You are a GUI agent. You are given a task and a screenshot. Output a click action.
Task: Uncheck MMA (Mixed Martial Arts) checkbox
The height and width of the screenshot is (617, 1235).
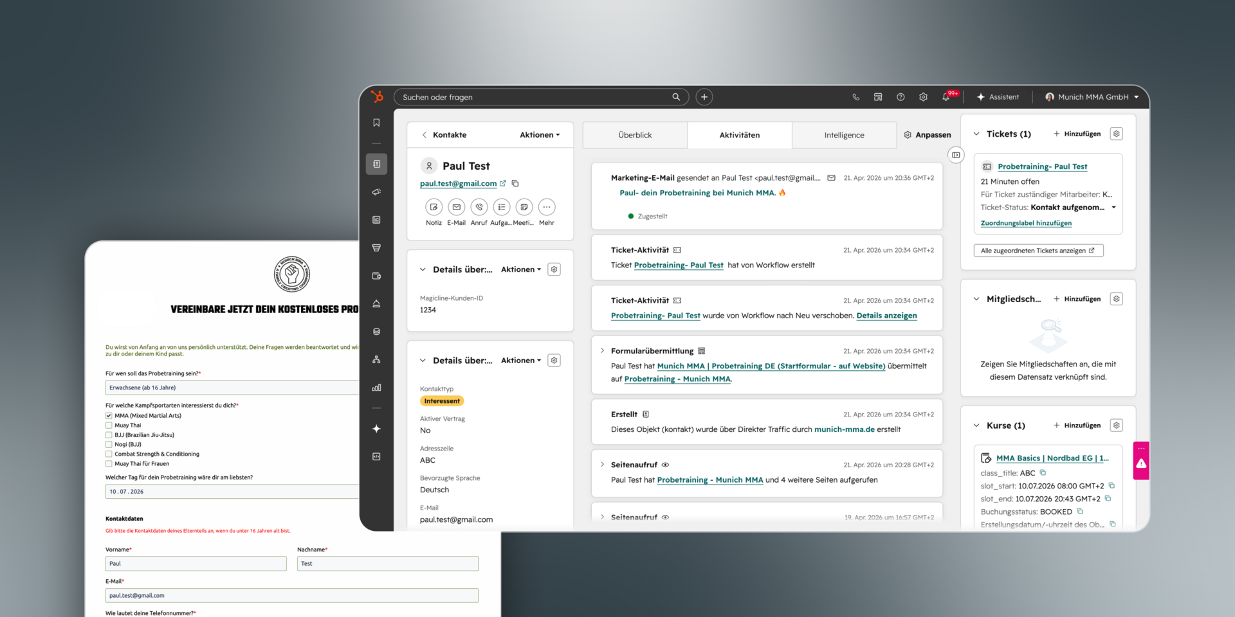(x=109, y=416)
